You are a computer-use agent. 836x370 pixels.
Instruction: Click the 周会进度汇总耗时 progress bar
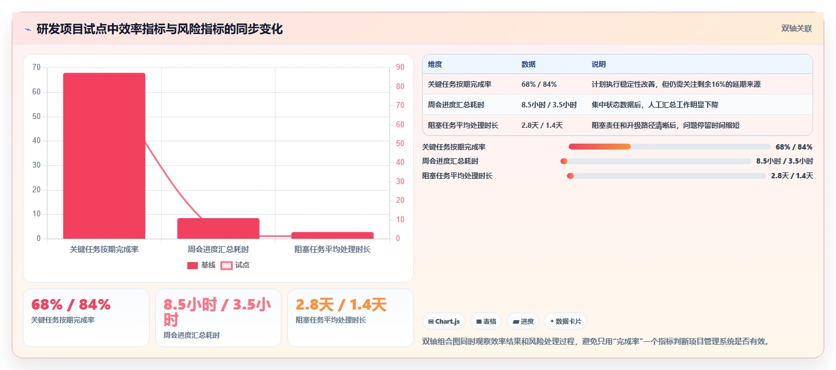click(655, 161)
